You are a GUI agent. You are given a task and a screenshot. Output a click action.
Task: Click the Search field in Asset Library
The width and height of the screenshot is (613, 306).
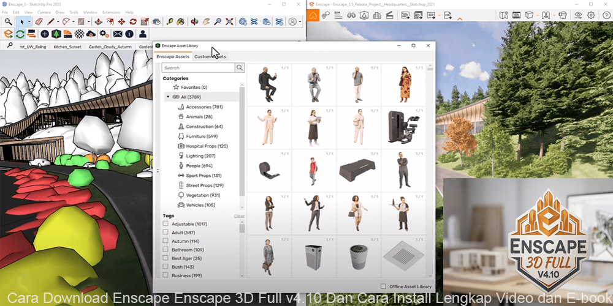pyautogui.click(x=198, y=67)
